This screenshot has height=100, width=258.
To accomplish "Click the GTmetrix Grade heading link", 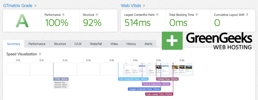I will coord(18,6).
